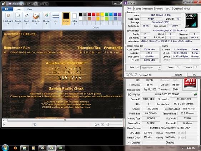Open Windows Explorer from the taskbar
Image resolution: width=201 pixels, height=151 pixels.
tap(25, 148)
